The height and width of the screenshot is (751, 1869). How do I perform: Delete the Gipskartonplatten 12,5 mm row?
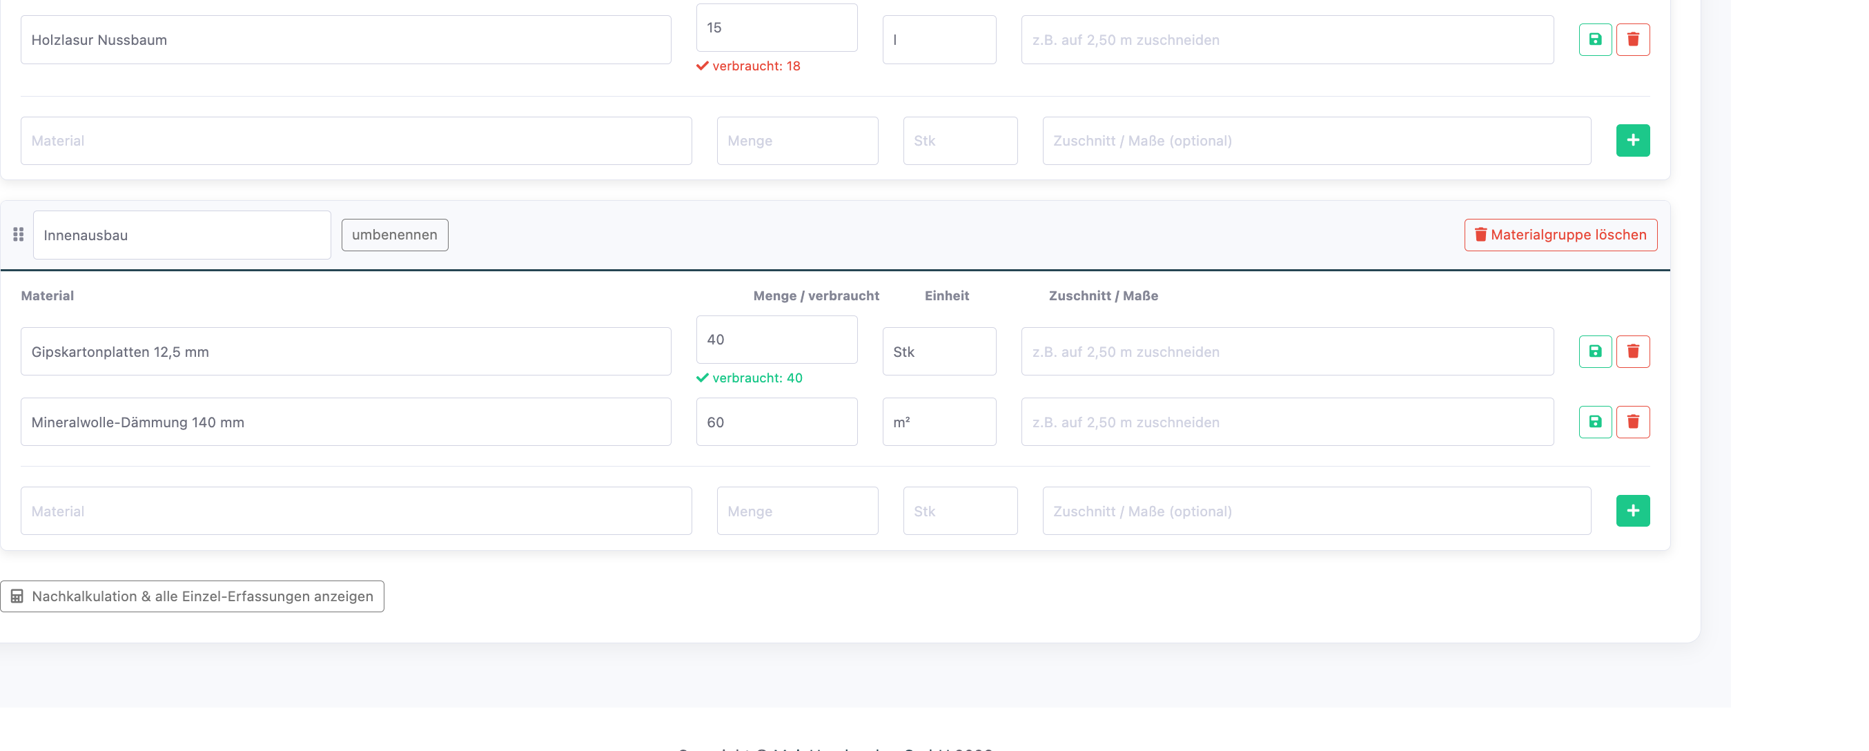point(1632,351)
